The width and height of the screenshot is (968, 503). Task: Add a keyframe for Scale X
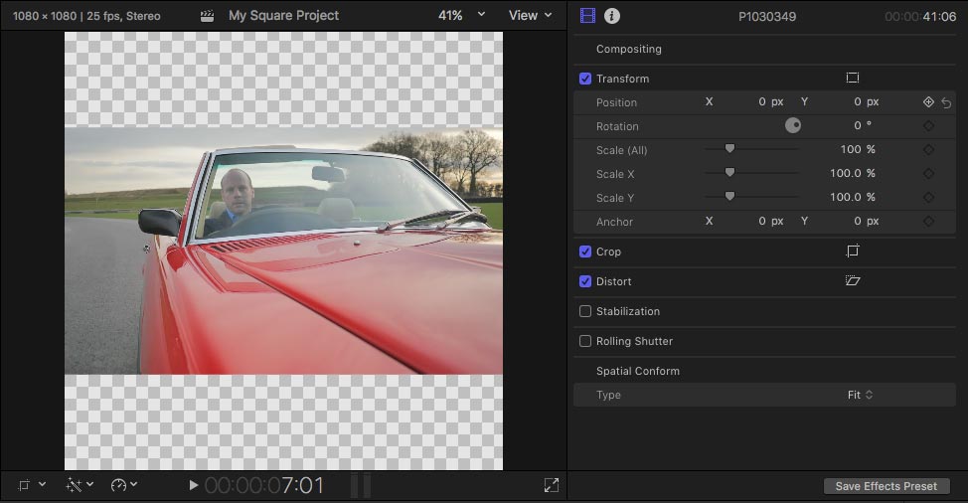[928, 174]
